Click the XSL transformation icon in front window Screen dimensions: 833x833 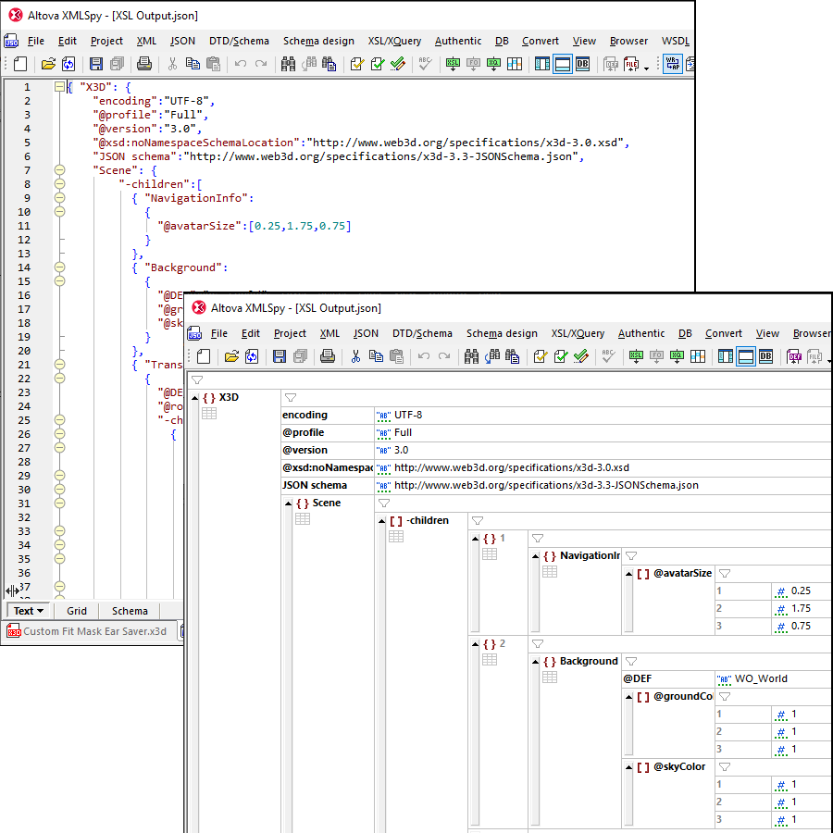tap(637, 356)
